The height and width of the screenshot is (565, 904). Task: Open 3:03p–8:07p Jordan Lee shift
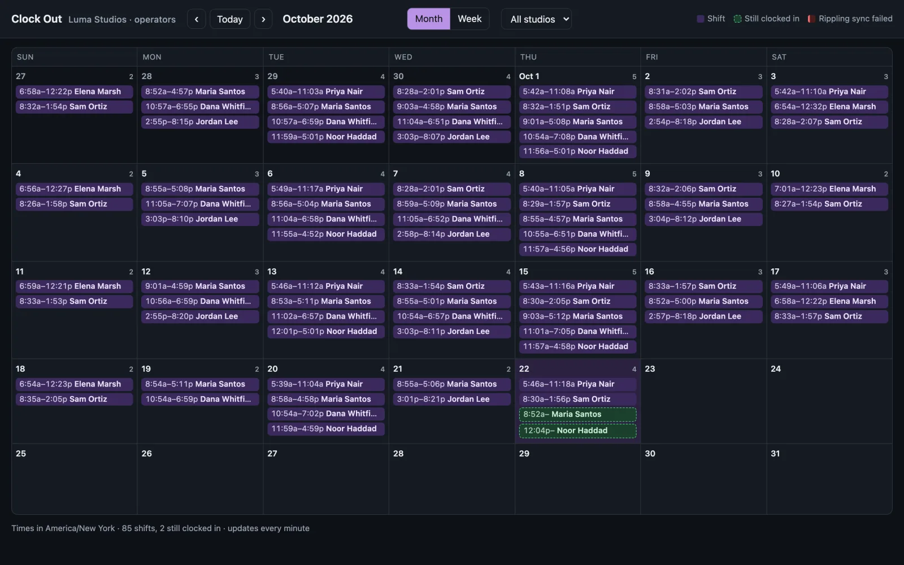tap(452, 137)
